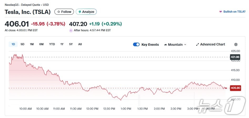
Task: Expand the Mountain chart type dropdown arrow
Action: [x=185, y=45]
